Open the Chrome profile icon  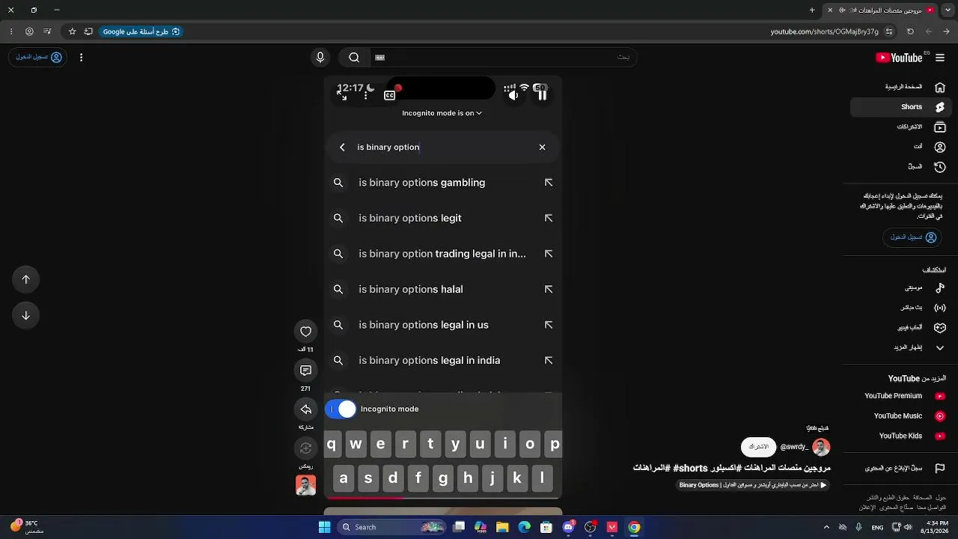(x=29, y=31)
